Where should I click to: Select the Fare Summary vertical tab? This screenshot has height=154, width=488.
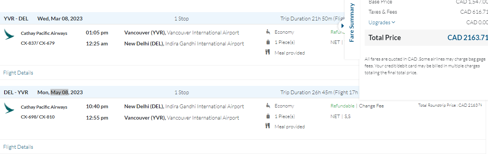click(352, 23)
